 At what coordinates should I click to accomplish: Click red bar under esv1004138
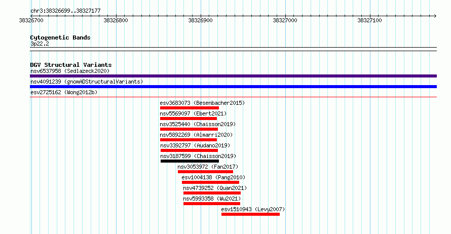pyautogui.click(x=210, y=182)
